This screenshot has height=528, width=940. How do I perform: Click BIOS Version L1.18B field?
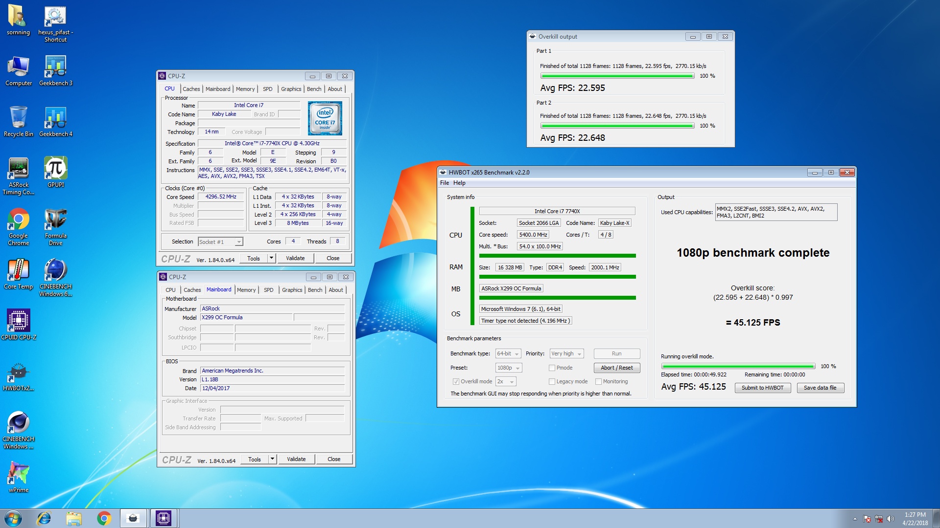272,379
